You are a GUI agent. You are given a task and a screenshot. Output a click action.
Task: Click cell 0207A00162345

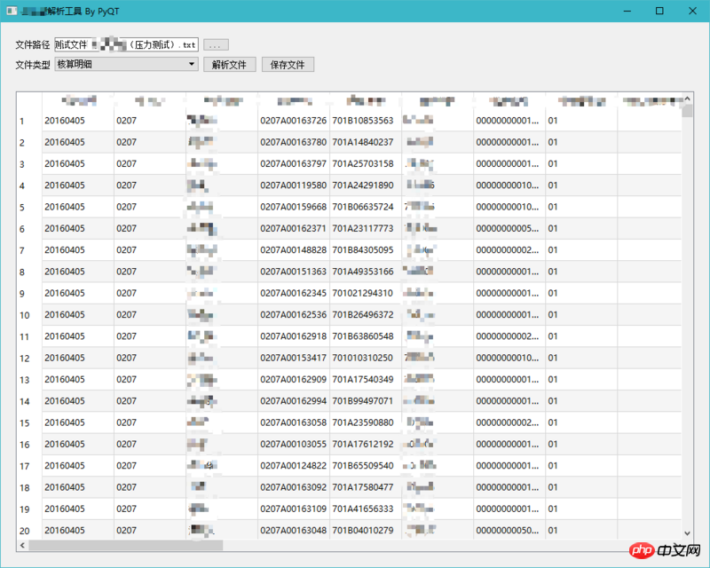click(x=294, y=293)
